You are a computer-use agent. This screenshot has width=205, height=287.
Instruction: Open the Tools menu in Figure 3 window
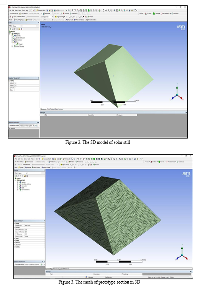click(x=29, y=159)
